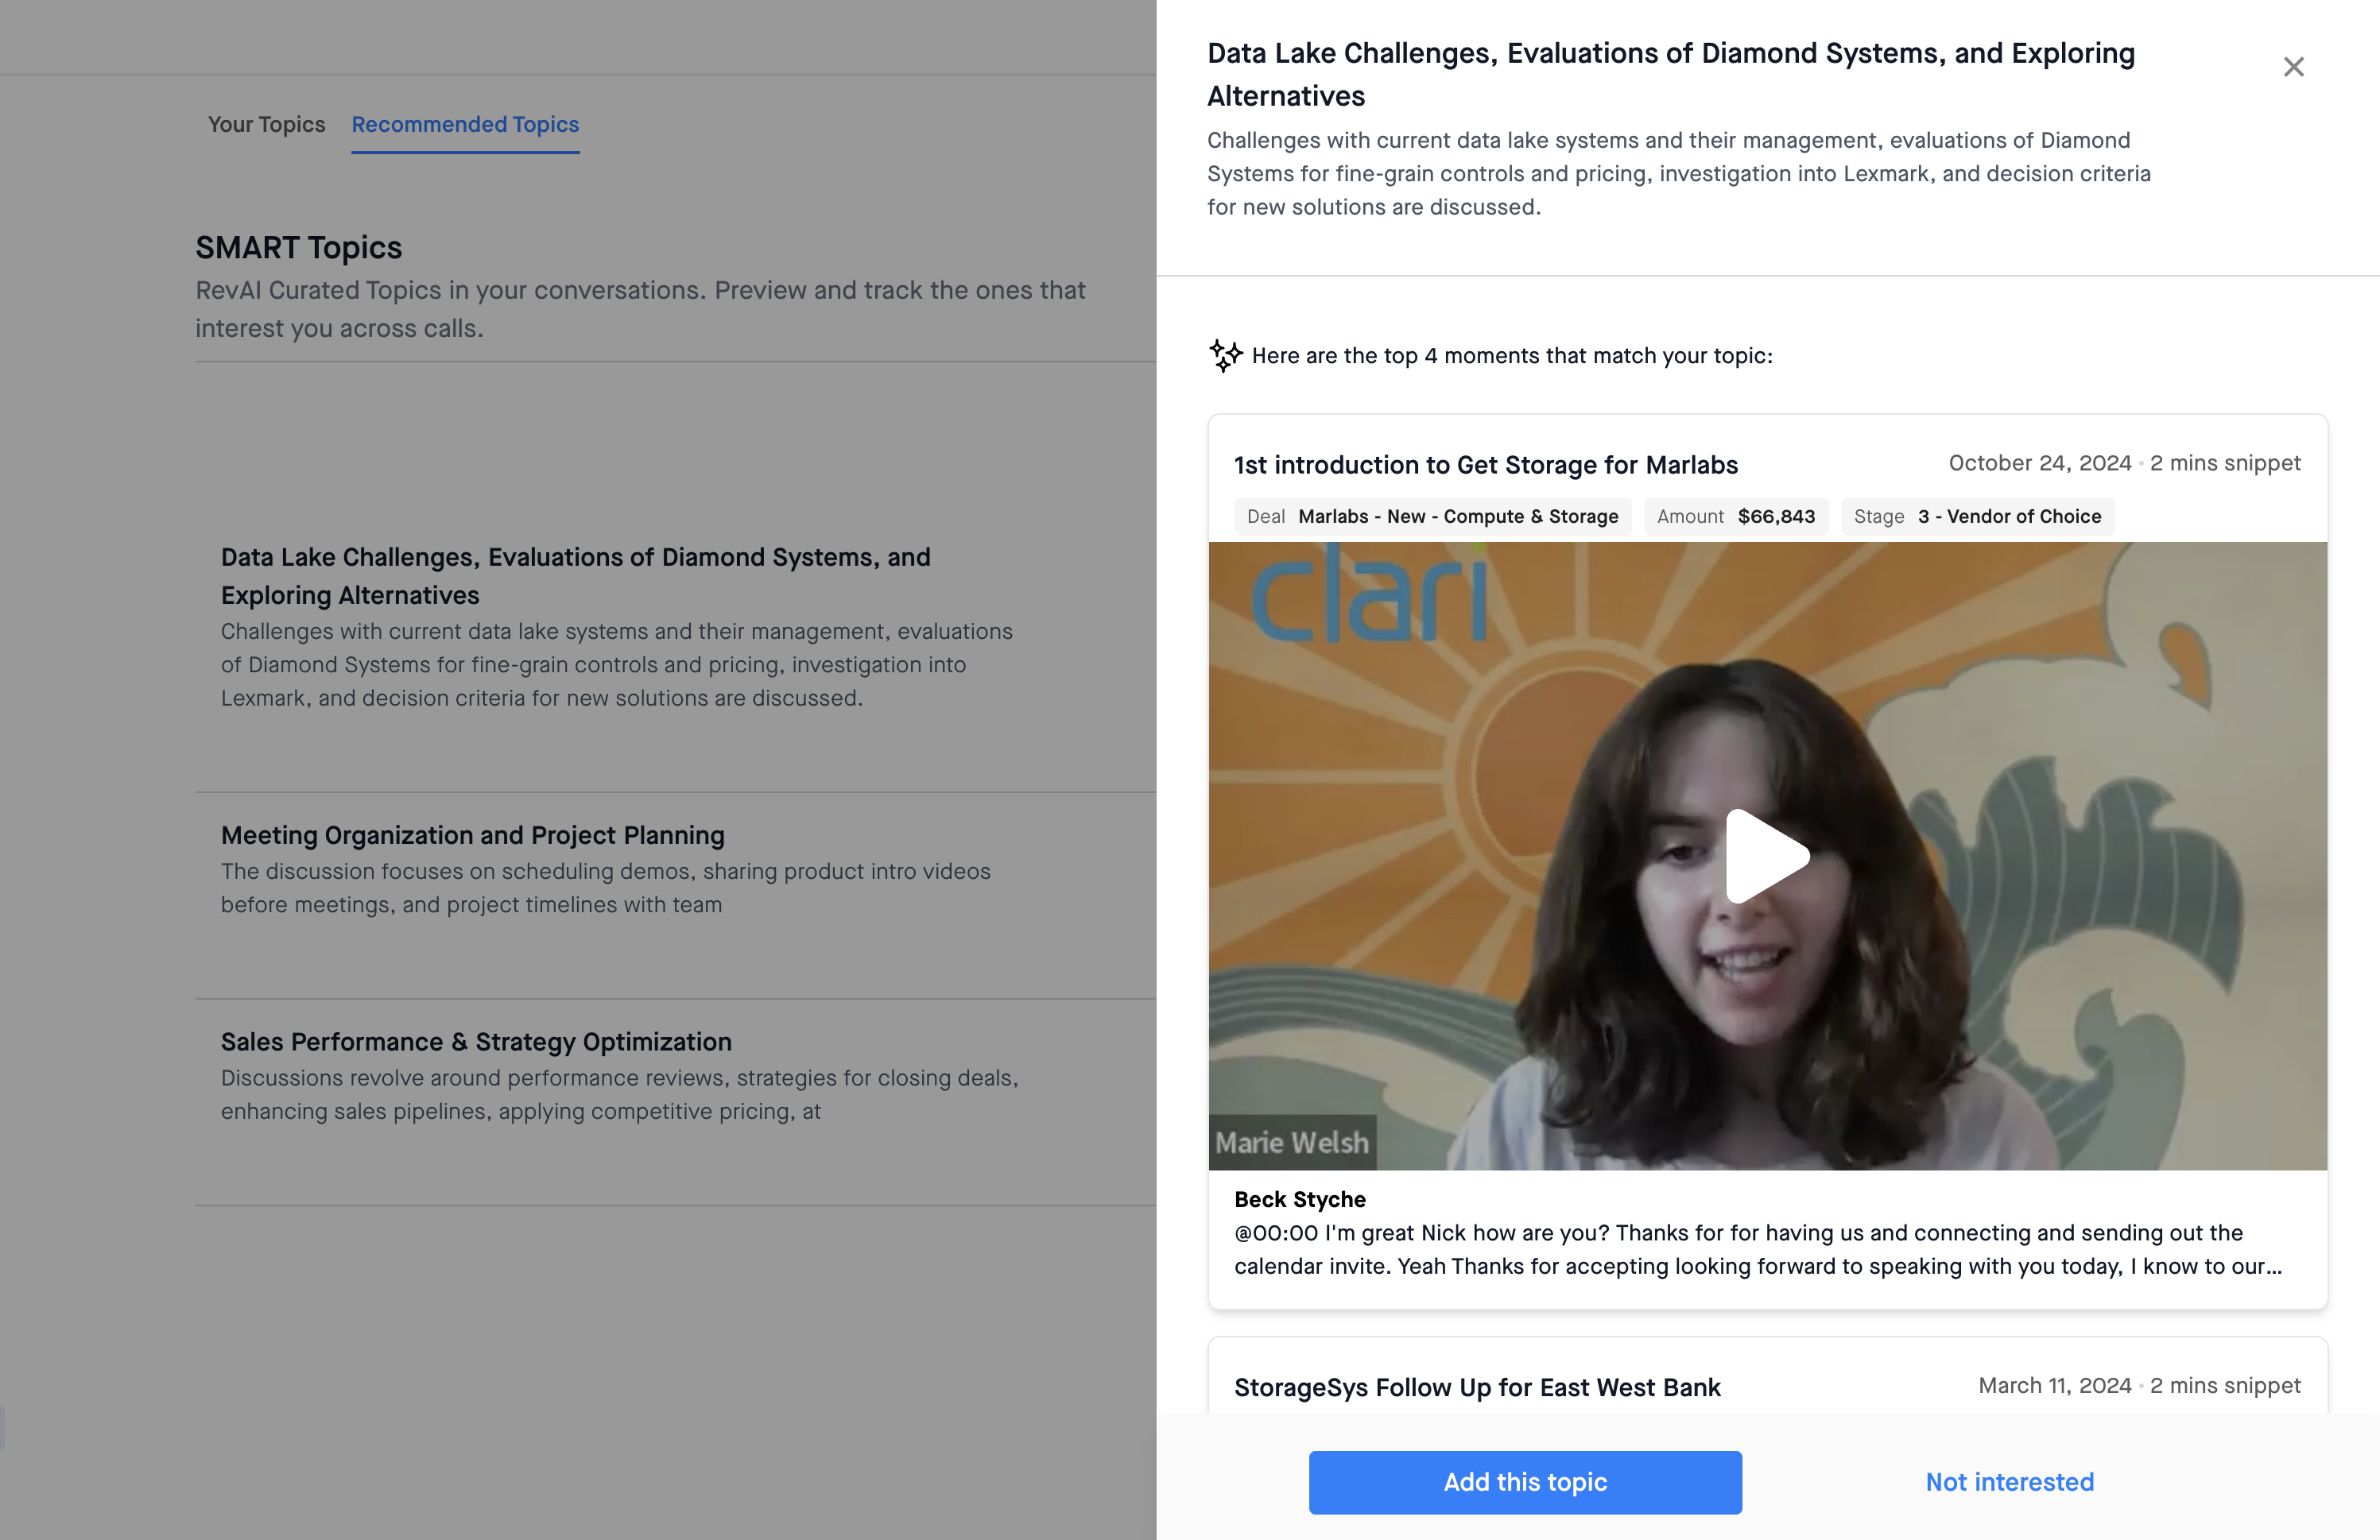The width and height of the screenshot is (2380, 1540).
Task: Click the Stage 3 - Vendor of Choice tag
Action: point(1977,516)
